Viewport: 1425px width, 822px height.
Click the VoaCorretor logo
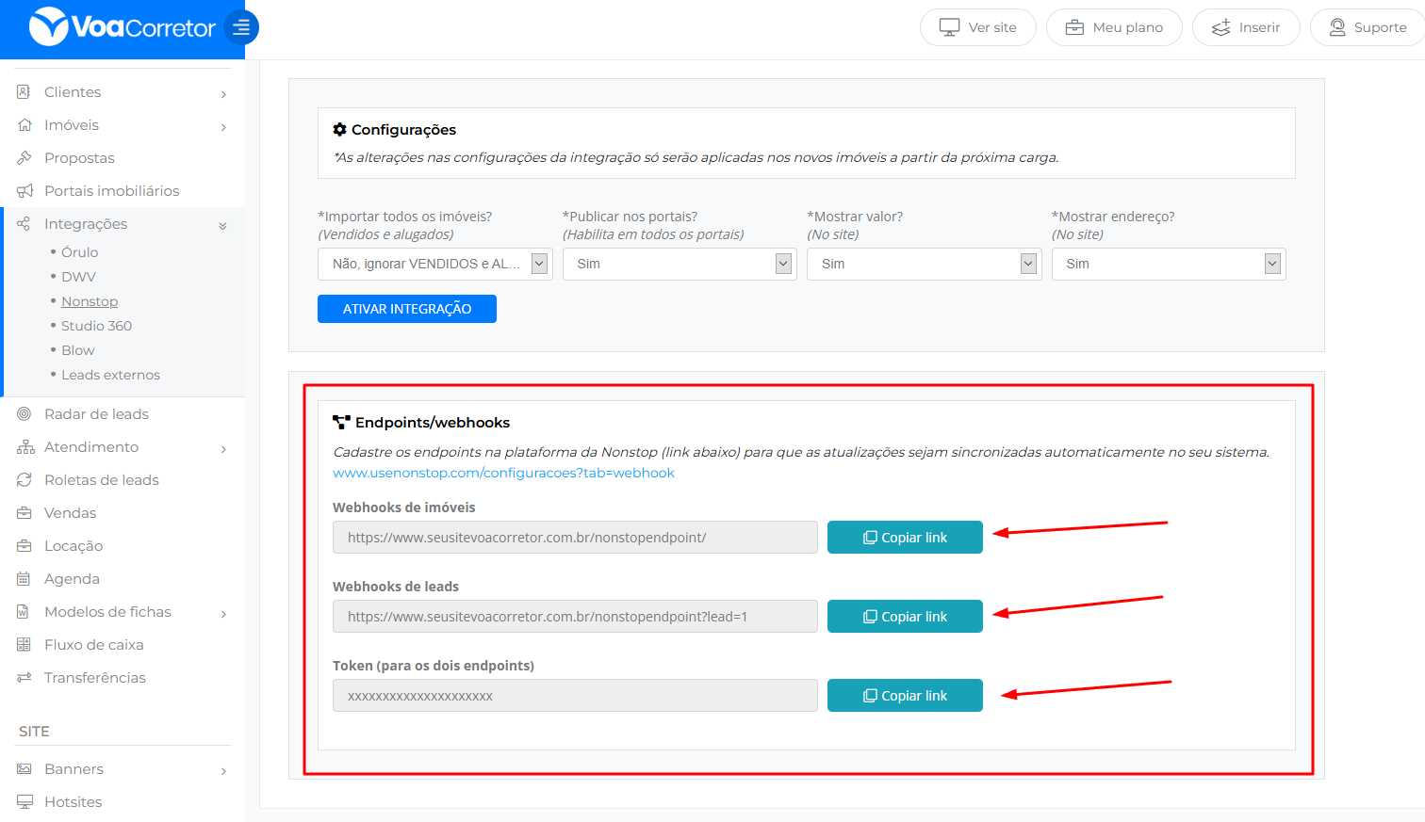click(x=123, y=27)
